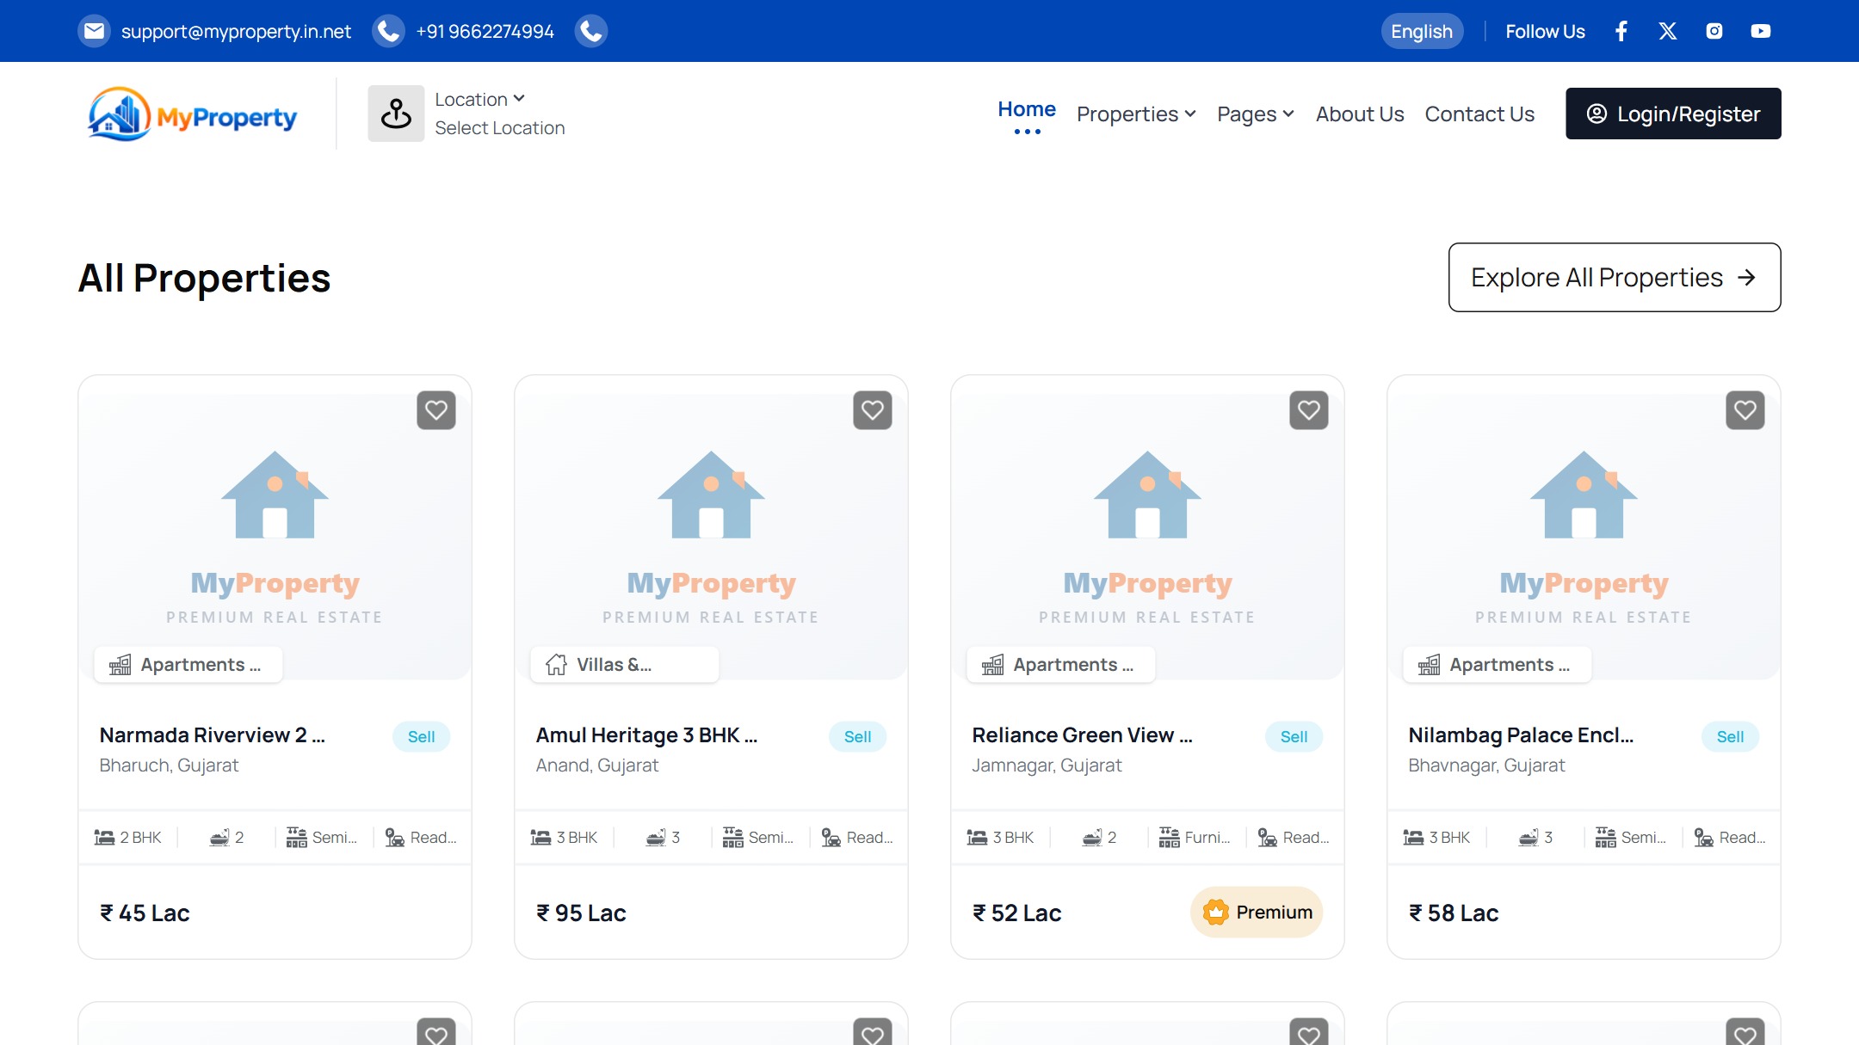Click the second phone icon after the number

[x=590, y=31]
